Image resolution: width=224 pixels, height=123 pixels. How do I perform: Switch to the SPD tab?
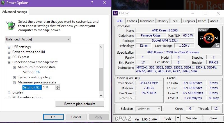pos(175,21)
